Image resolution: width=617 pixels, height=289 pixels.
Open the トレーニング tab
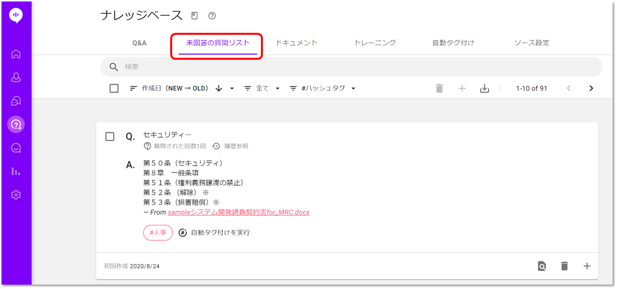[375, 43]
